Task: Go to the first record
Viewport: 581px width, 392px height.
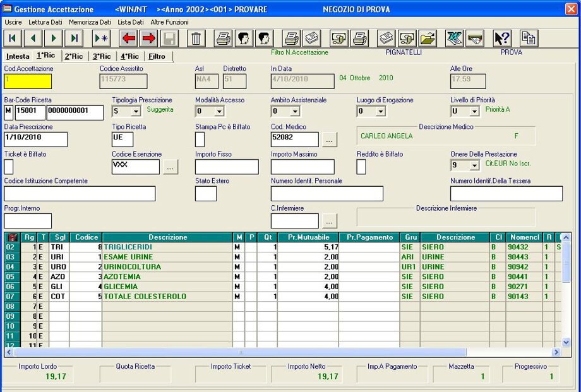Action: [13, 38]
